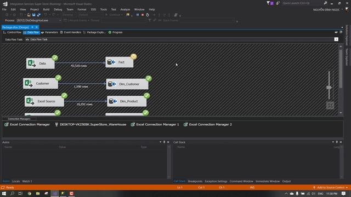Select the Excel Source component

44,101
